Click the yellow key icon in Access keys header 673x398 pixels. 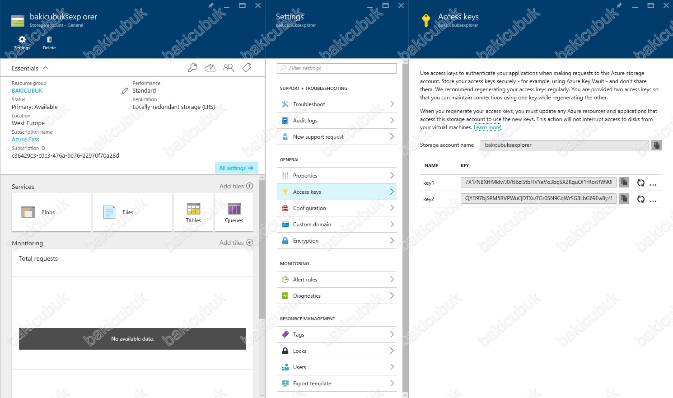coord(425,20)
